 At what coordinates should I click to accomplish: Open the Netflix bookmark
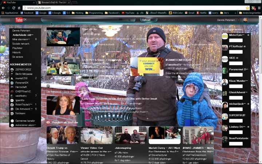coord(202,13)
